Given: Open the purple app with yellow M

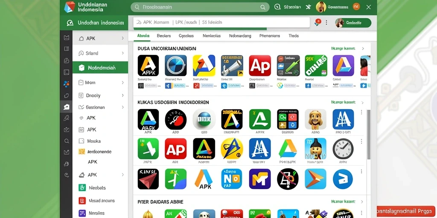Looking at the screenshot, I should click(x=260, y=179).
